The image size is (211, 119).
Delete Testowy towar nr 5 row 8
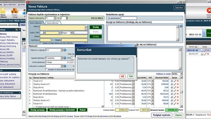click(x=178, y=100)
